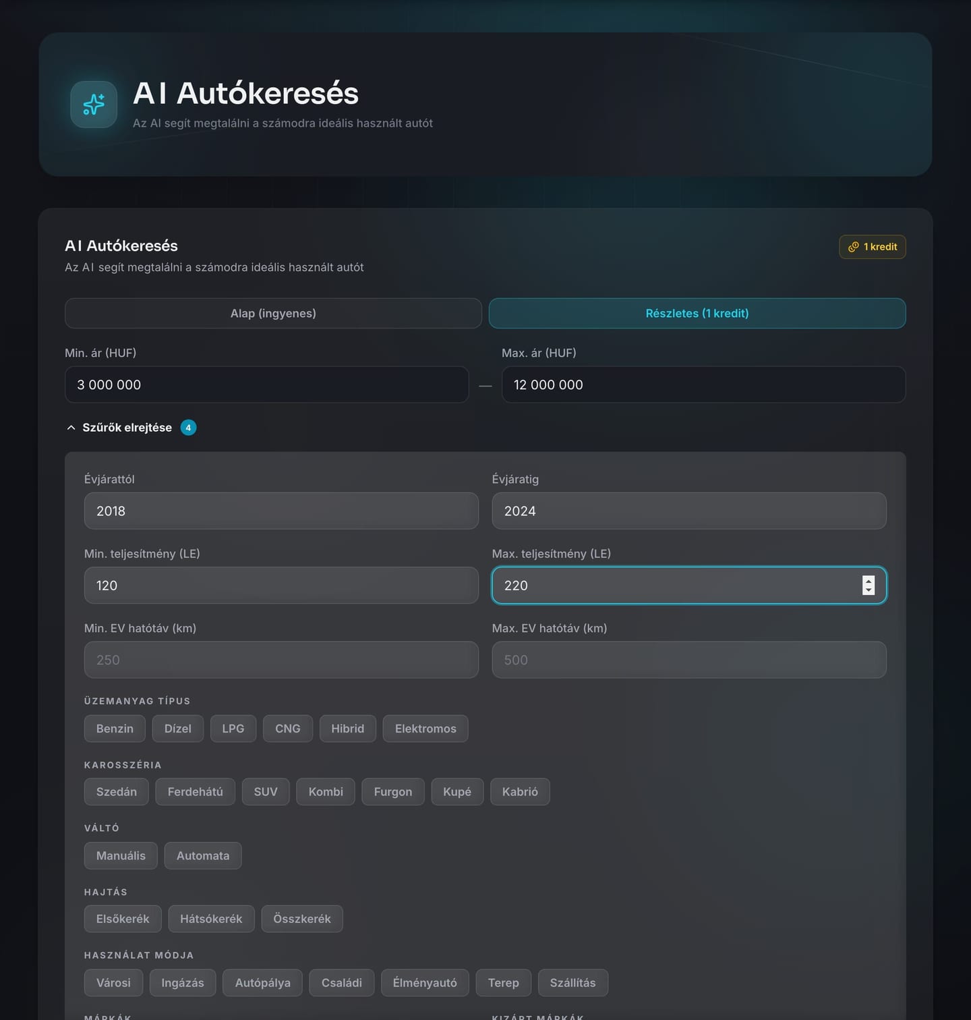
Task: Click the Max. ár (HUF) input field
Action: [703, 385]
